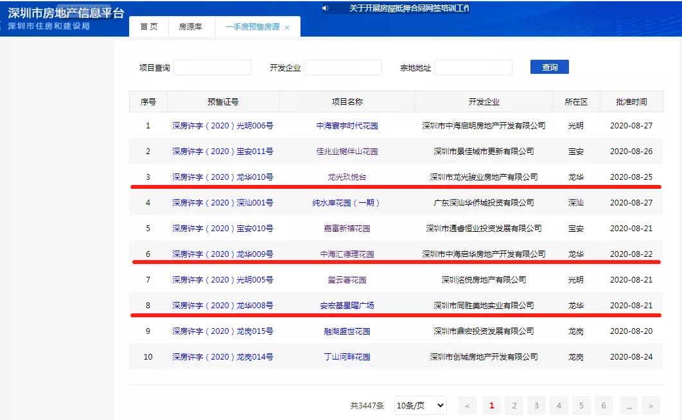Switch to the 首页 tab
The width and height of the screenshot is (682, 420).
(x=148, y=27)
